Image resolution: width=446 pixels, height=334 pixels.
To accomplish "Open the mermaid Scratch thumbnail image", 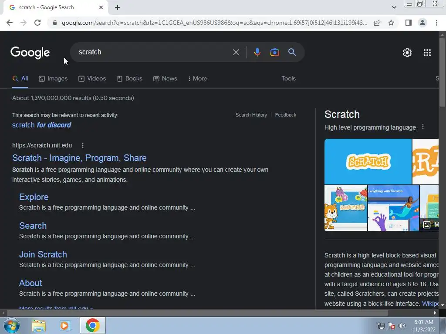I will [393, 208].
